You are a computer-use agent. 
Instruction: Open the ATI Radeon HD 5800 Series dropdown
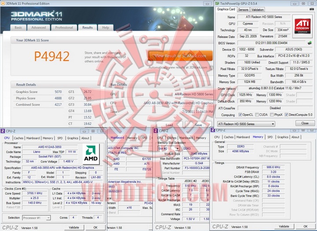246,124
